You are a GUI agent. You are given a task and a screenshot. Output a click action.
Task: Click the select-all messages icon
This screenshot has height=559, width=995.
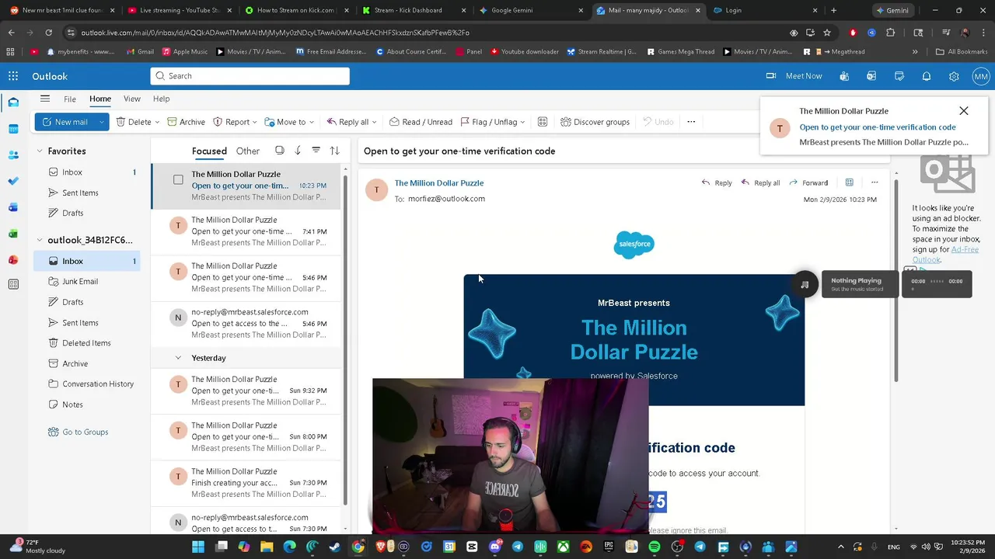(279, 151)
